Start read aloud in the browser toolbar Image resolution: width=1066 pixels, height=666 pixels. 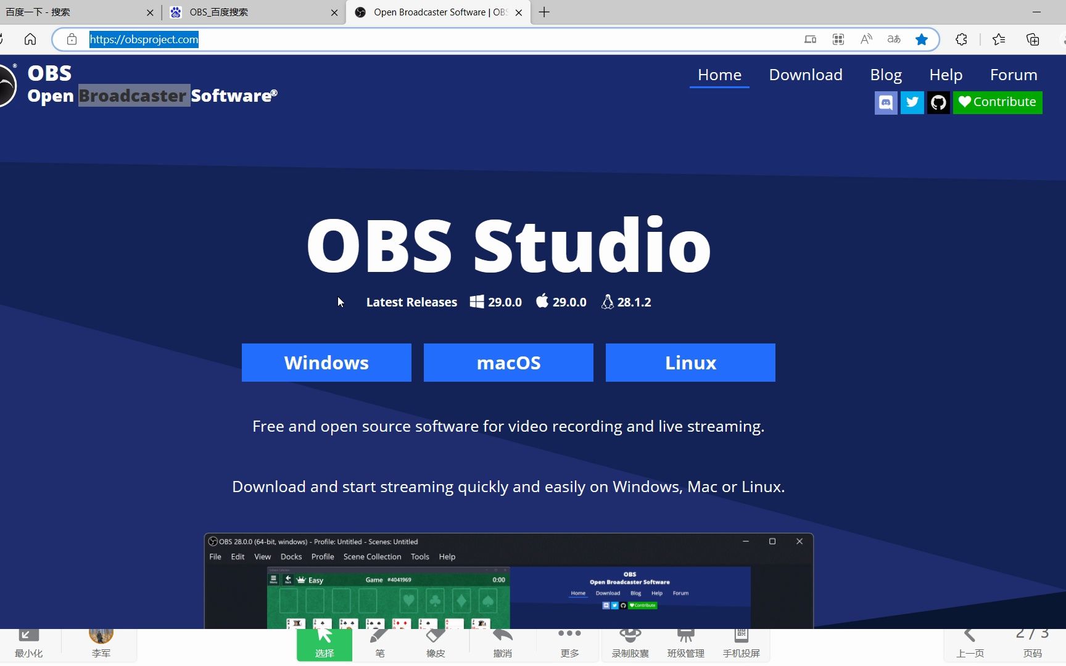(x=866, y=39)
